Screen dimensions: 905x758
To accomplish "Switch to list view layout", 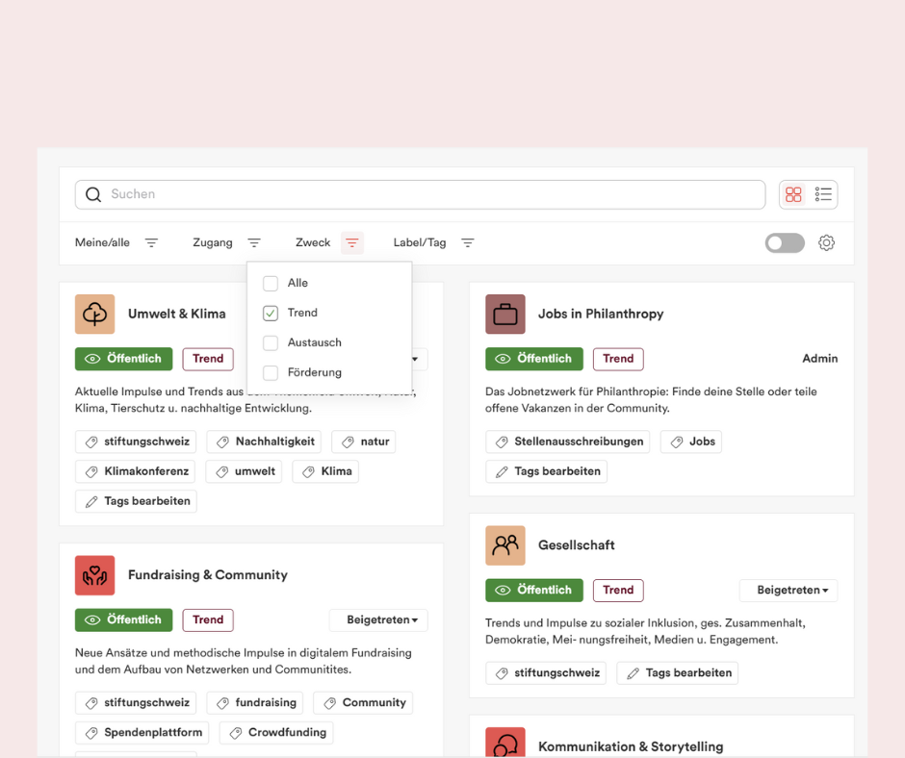I will tap(823, 194).
